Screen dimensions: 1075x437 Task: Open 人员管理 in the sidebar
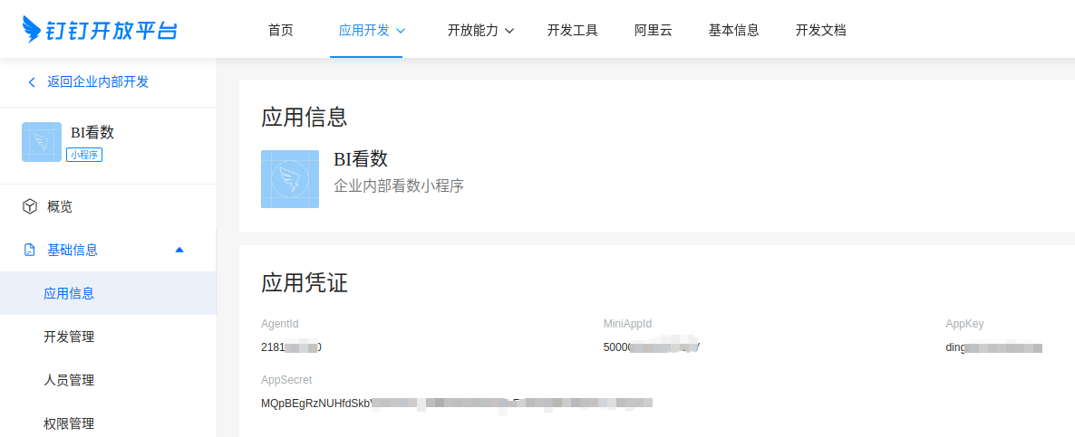69,380
